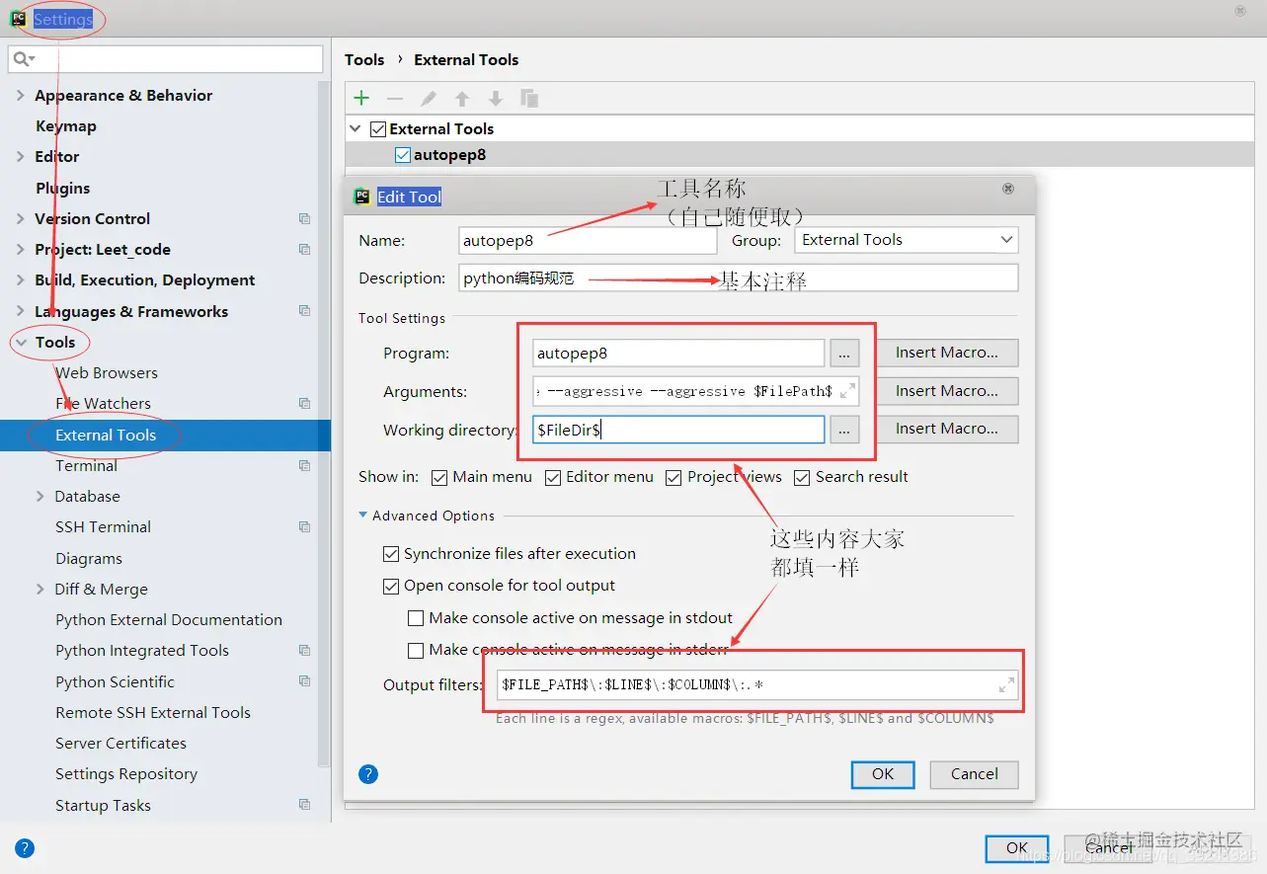Click the Working directory field
The height and width of the screenshot is (874, 1267).
click(678, 430)
